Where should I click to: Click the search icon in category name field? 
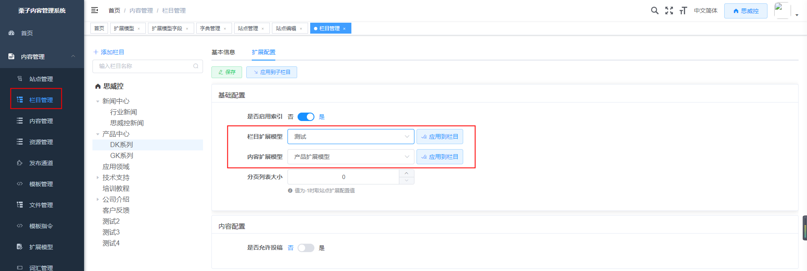196,66
